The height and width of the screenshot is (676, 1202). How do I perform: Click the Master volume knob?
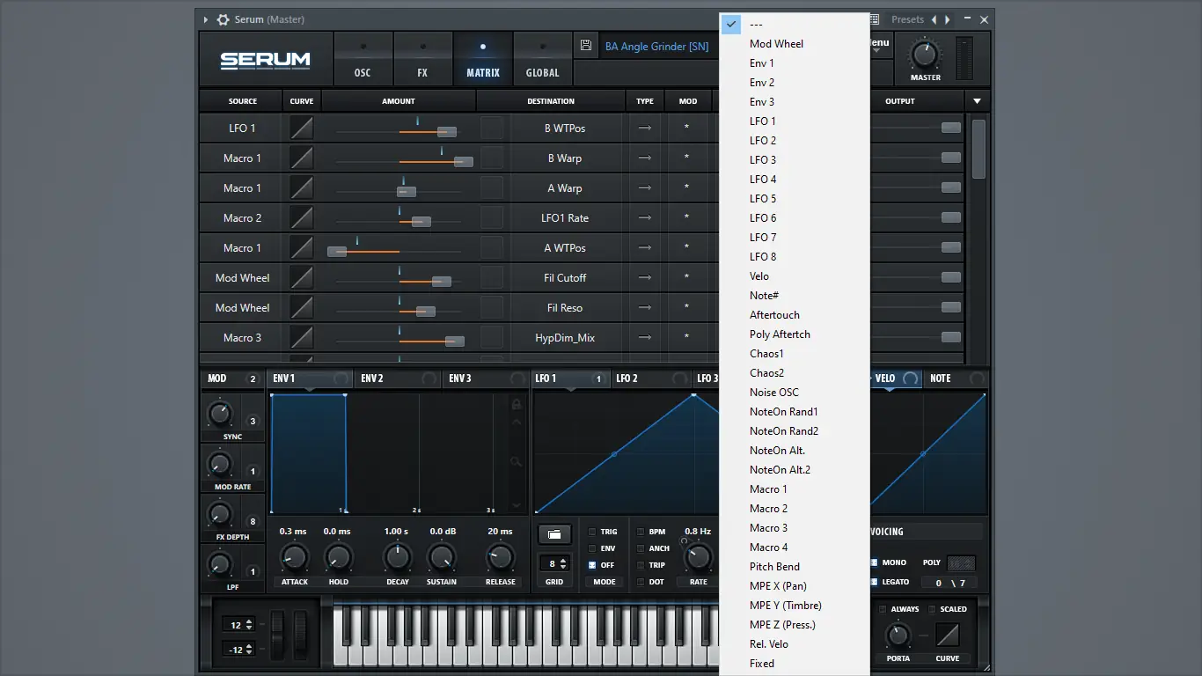(x=925, y=55)
